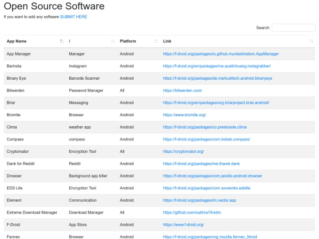Screen dimensions: 319x239
Task: Open the App Manager f-droid link
Action: tap(221, 54)
